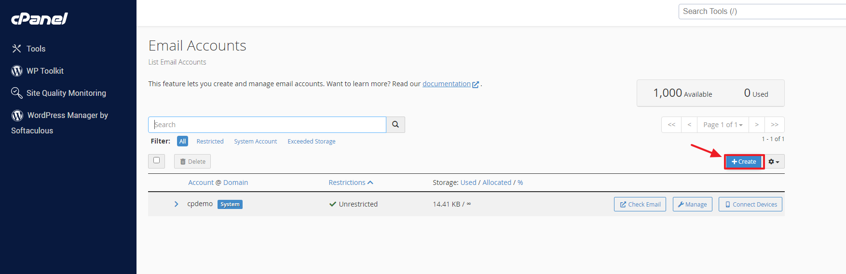Toggle the select-all checkbox
This screenshot has height=274, width=846.
coord(156,160)
